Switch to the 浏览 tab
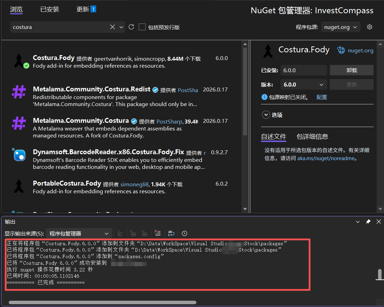Viewport: 384px width, 307px height. (x=16, y=9)
